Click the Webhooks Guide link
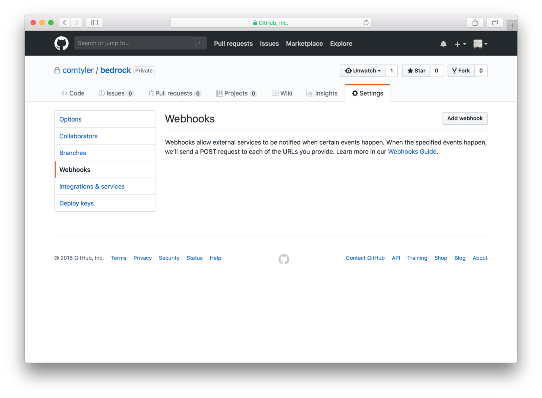This screenshot has width=542, height=398. tap(412, 152)
